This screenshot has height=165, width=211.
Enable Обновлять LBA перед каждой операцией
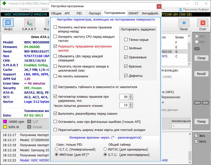(55, 56)
